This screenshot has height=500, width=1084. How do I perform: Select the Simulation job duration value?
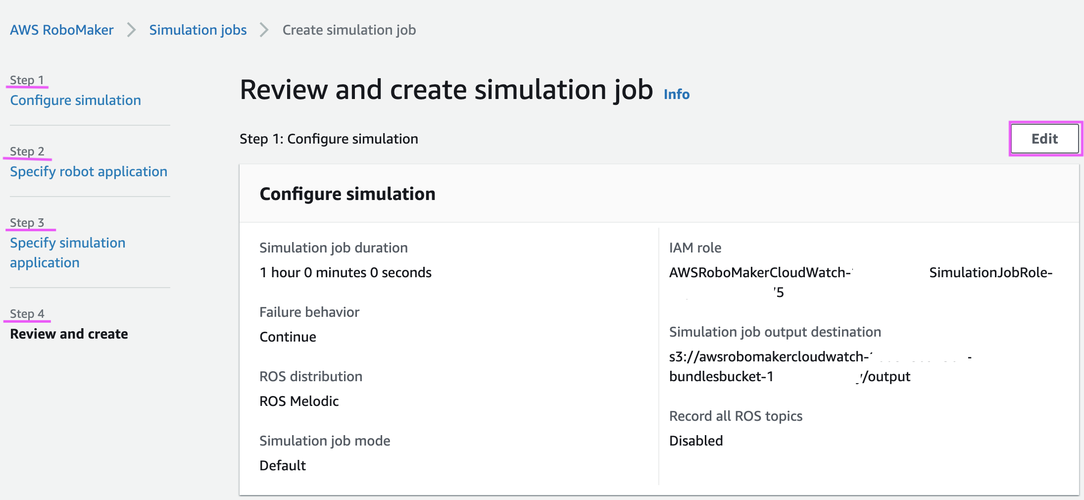[x=345, y=272]
